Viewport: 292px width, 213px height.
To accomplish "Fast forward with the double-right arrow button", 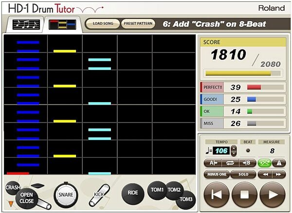I will pyautogui.click(x=279, y=175).
